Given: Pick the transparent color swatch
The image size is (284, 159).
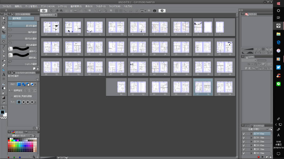Looking at the screenshot, I should pyautogui.click(x=4, y=118).
